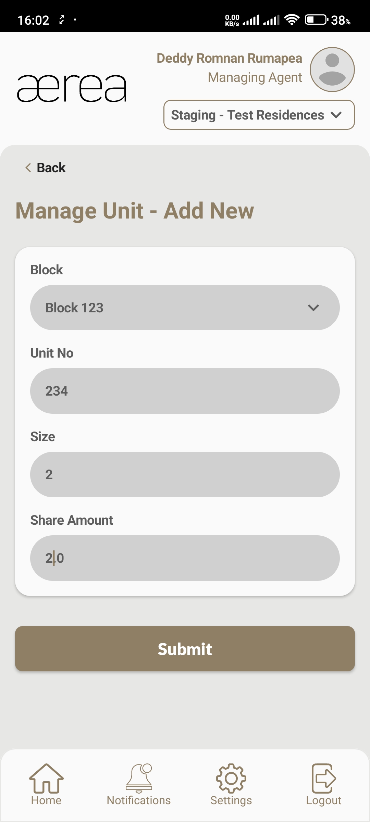This screenshot has width=370, height=822.
Task: Focus the Unit No field showing 234
Action: click(x=185, y=391)
